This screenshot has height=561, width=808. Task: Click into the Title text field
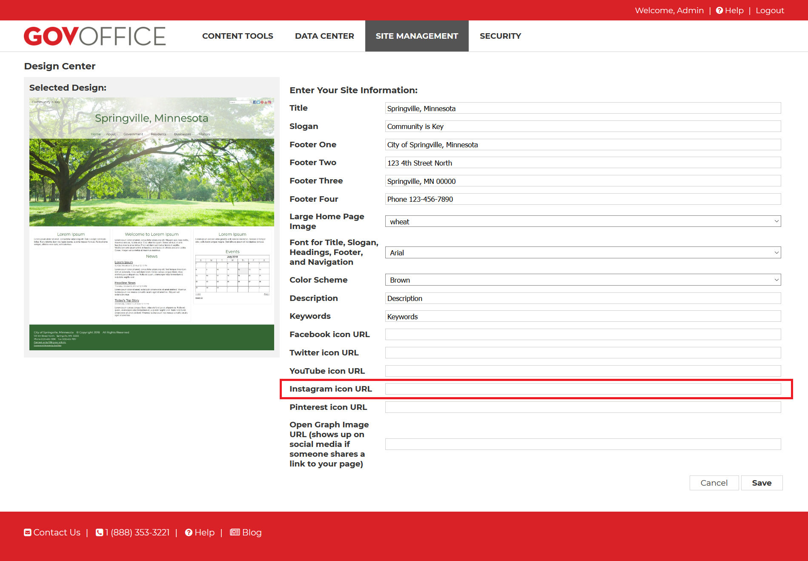click(582, 108)
